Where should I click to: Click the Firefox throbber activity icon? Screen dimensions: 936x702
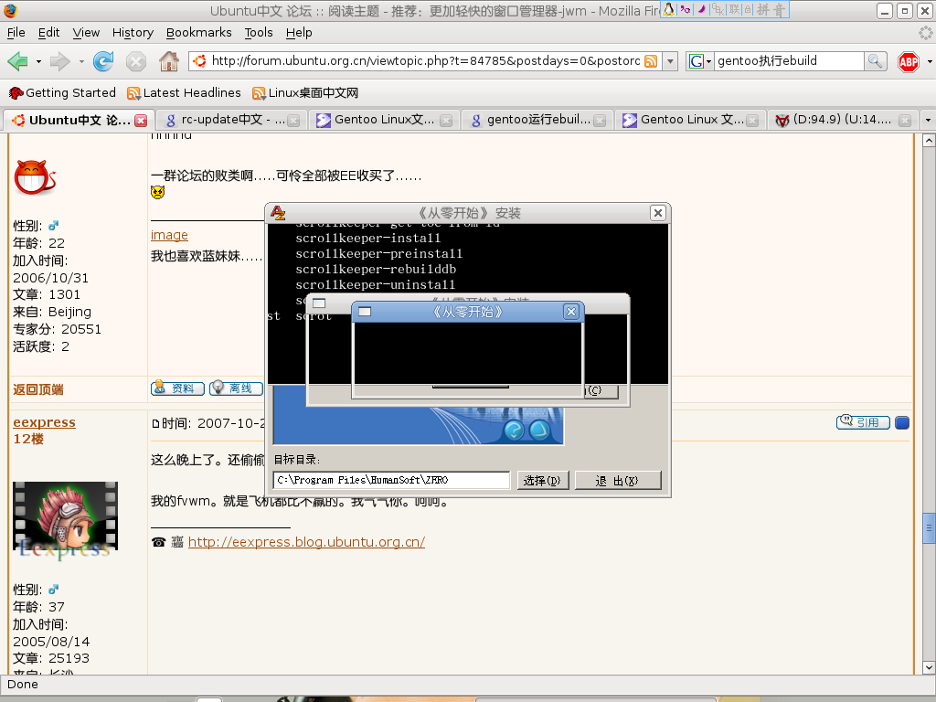tap(925, 33)
